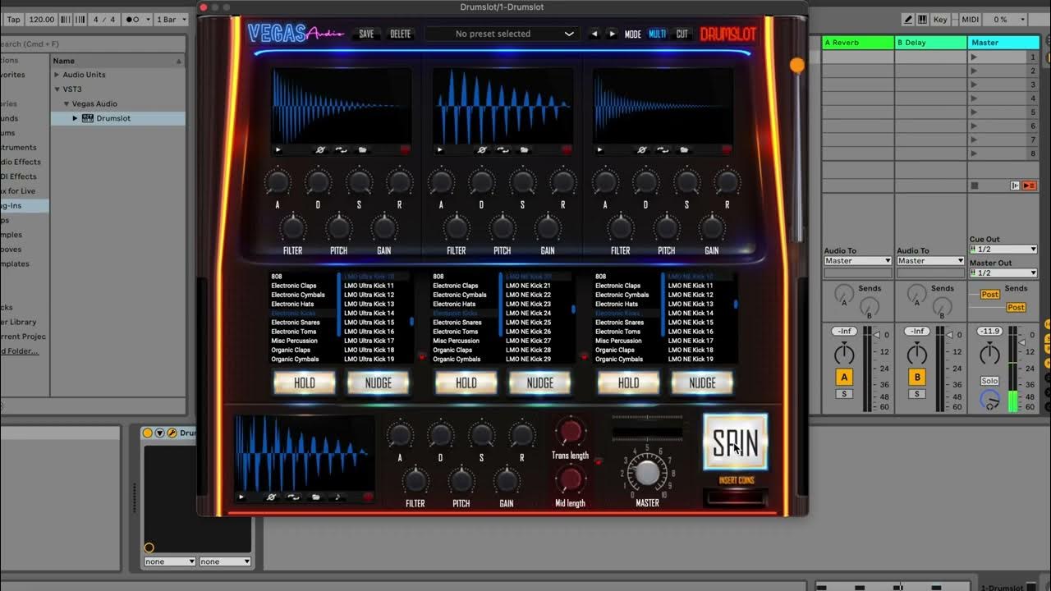Expand Drumslot item in browser tree
1051x591 pixels.
point(76,118)
